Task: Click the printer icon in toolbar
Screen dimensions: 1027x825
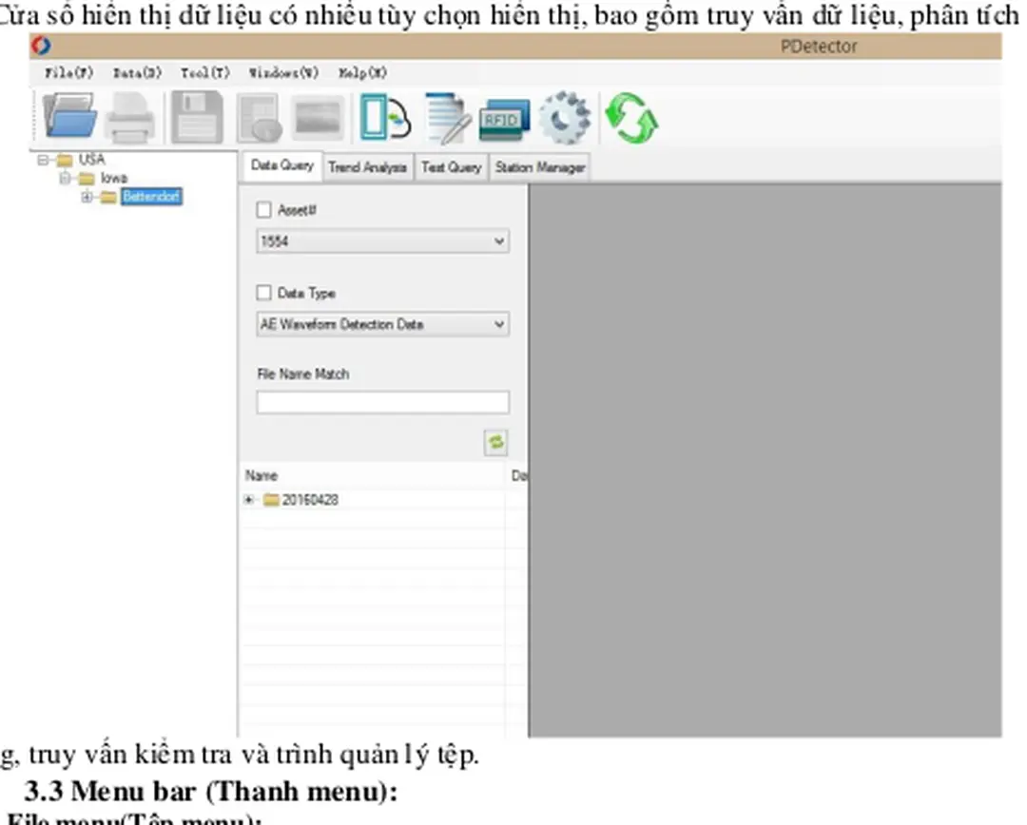Action: tap(130, 119)
